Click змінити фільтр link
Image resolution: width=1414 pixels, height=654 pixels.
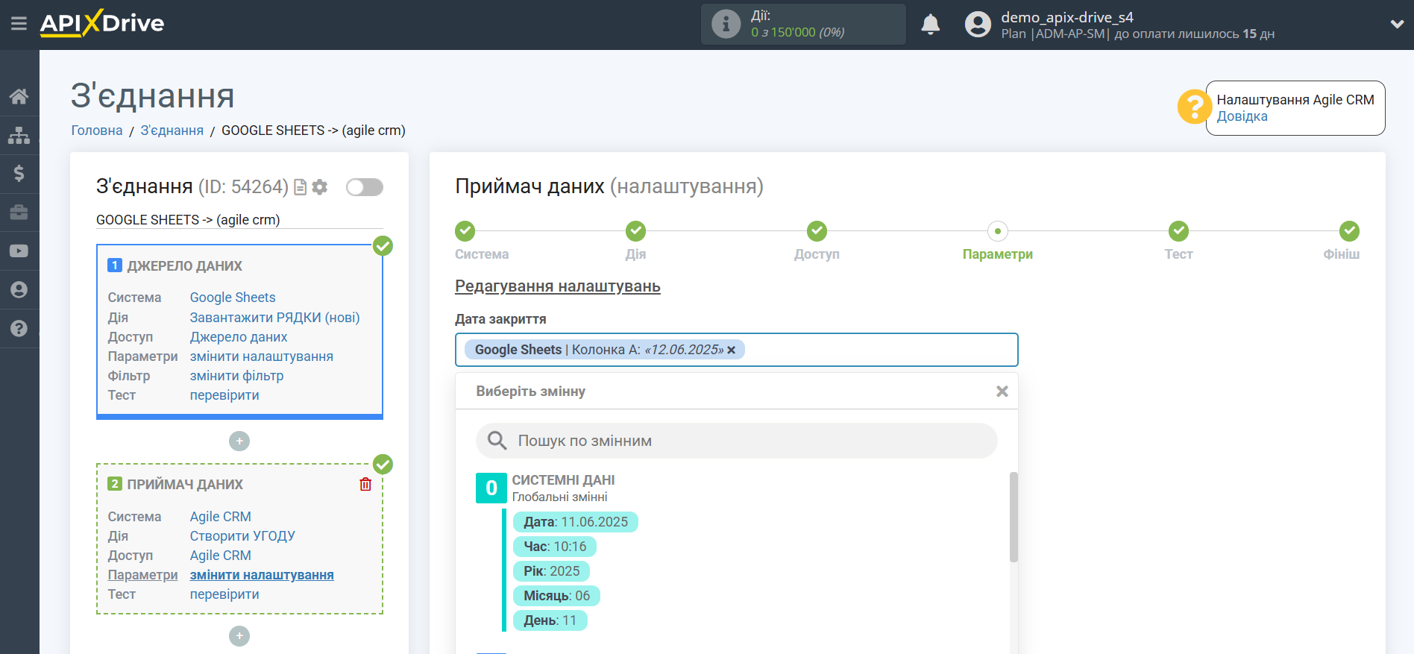click(236, 376)
